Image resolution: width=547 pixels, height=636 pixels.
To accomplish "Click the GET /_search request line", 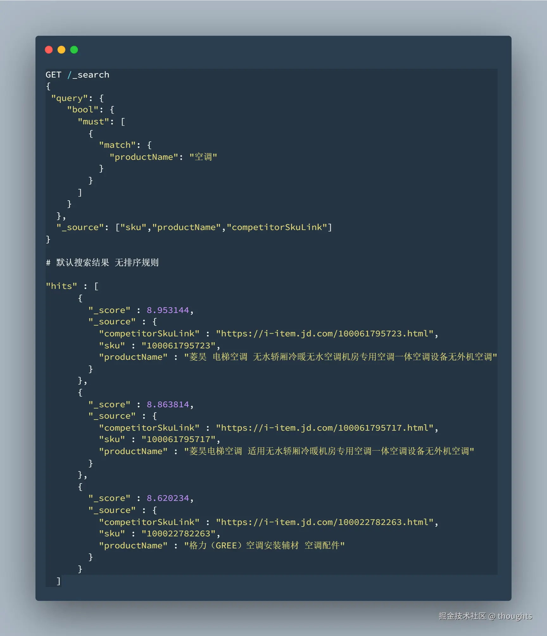I will 77,75.
